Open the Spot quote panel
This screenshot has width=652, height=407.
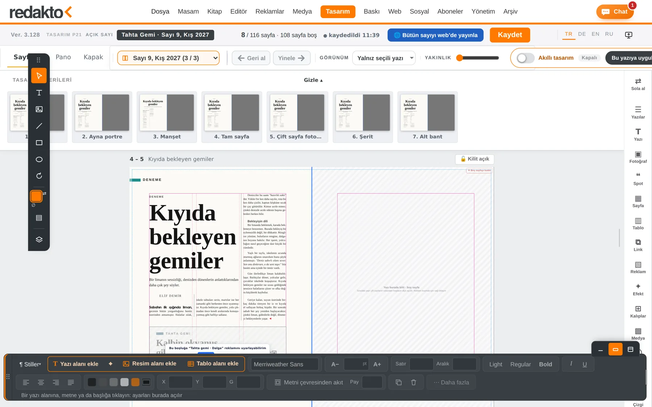(638, 179)
